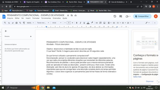160x90 pixels.
Task: Insert an image from toolbar
Action: pos(104,23)
